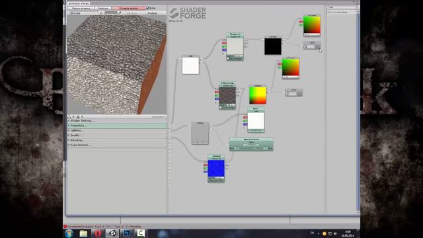The height and width of the screenshot is (238, 423).
Task: Toggle the Skybox checkbox beside the eyedropper
Action: tap(125, 13)
